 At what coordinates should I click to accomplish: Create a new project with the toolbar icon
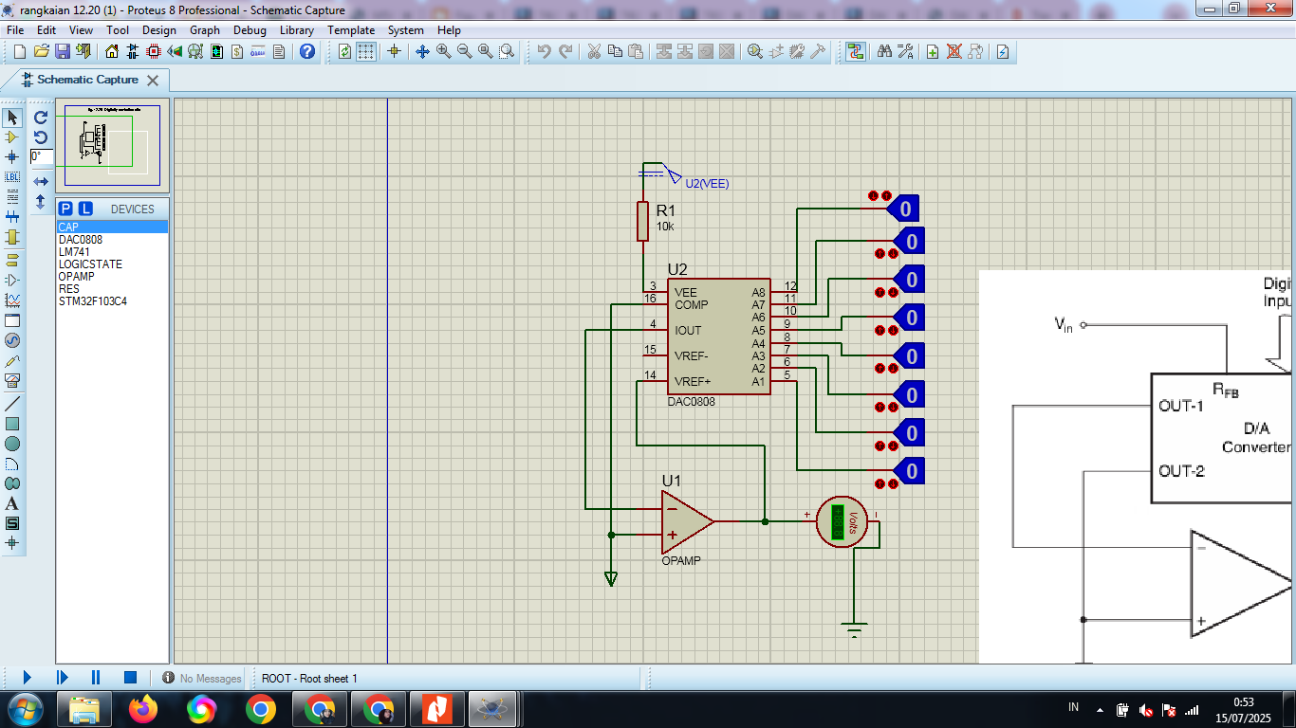(19, 51)
